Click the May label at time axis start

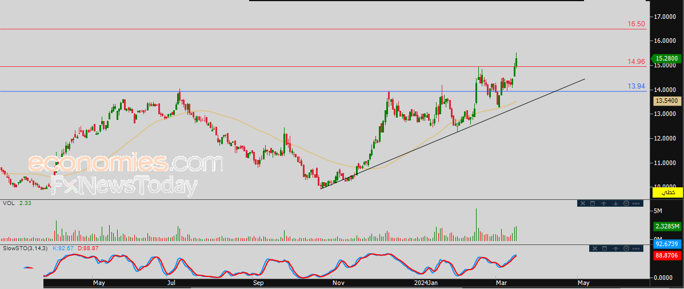pyautogui.click(x=99, y=283)
